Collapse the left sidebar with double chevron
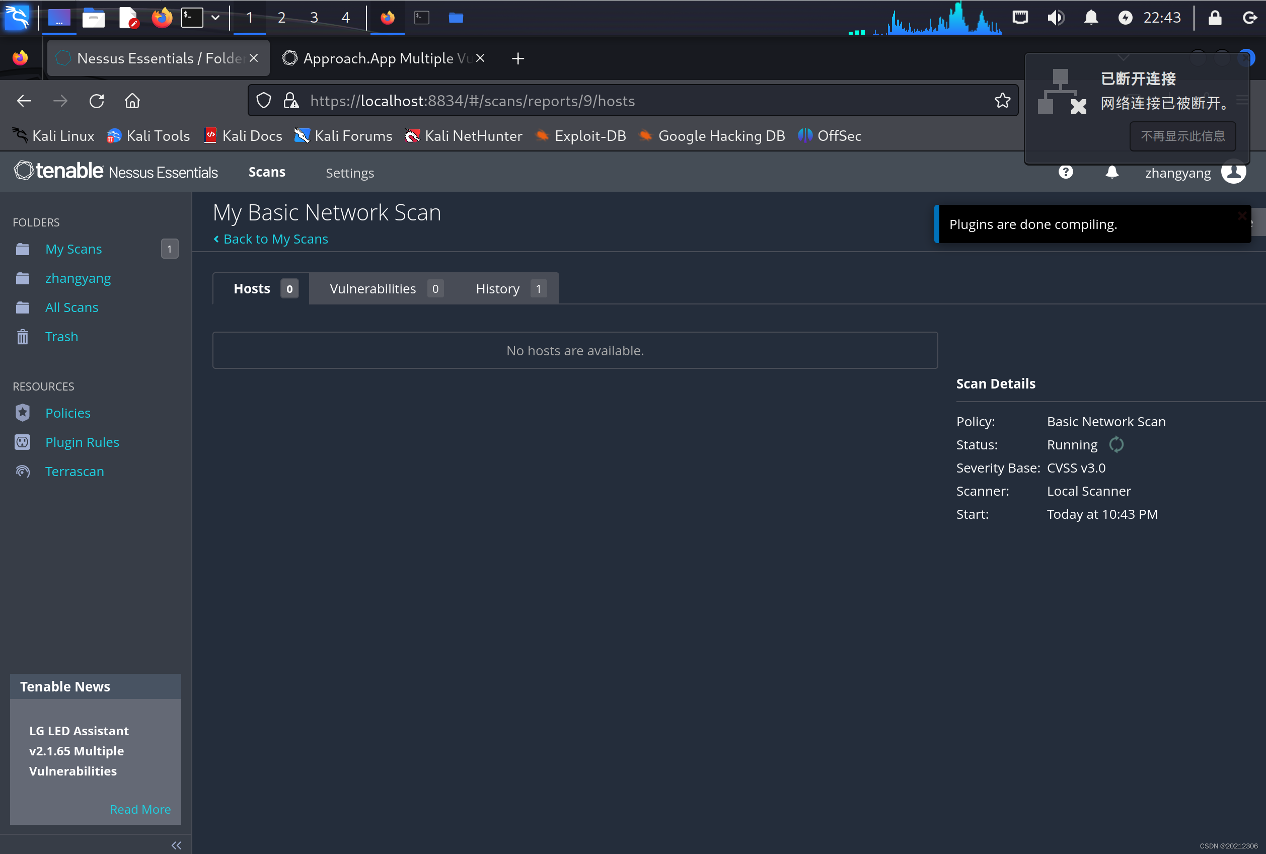The width and height of the screenshot is (1266, 854). point(176,845)
